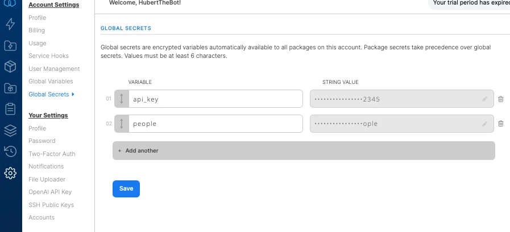Open File Uploader settings
Screen dimensions: 510x232
(x=47, y=179)
